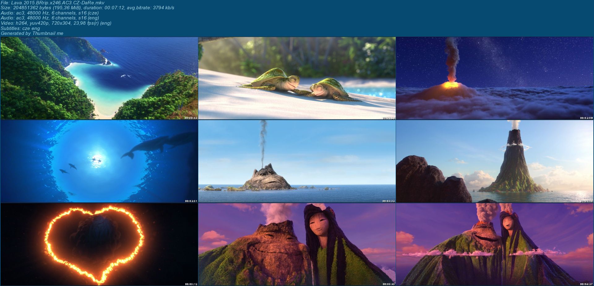The width and height of the screenshot is (594, 286).
Task: Click the 00:00:42 timestamp on the first thumbnail
Action: (x=191, y=118)
